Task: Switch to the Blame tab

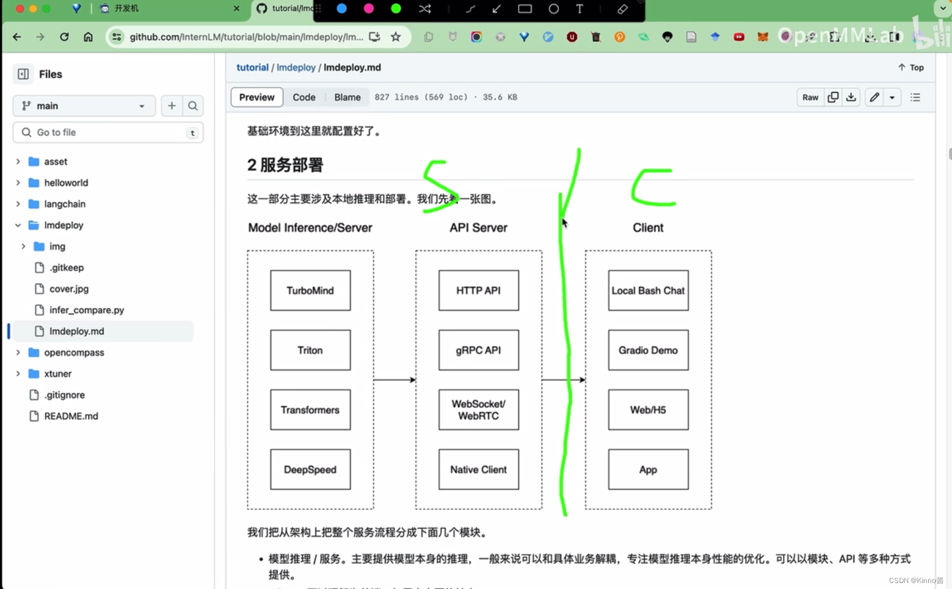Action: (x=348, y=97)
